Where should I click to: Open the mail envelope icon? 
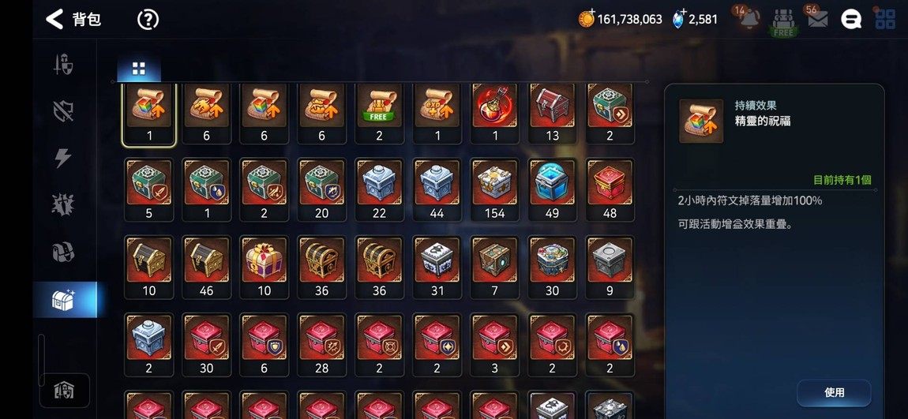point(818,19)
